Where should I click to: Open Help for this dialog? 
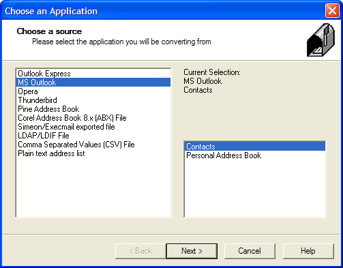(308, 251)
